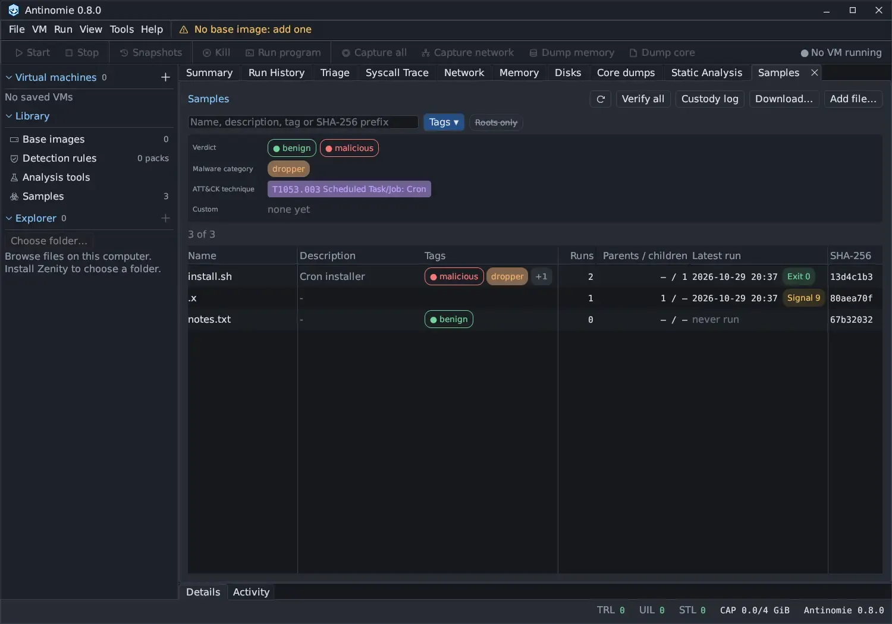Image resolution: width=892 pixels, height=624 pixels.
Task: Switch to the Syscall Trace tab
Action: 397,73
